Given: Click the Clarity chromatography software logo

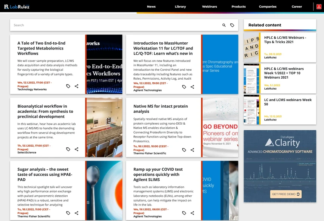Looking at the screenshot, I should click(282, 142).
